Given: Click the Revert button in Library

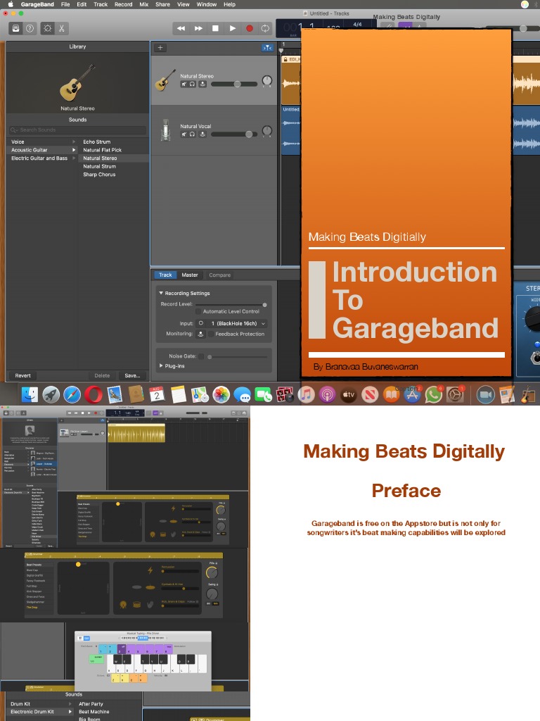Looking at the screenshot, I should (x=23, y=376).
